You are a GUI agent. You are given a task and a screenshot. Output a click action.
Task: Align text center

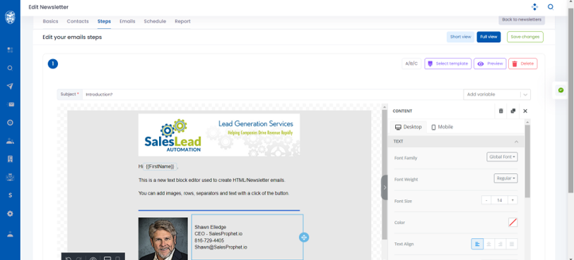click(x=488, y=244)
